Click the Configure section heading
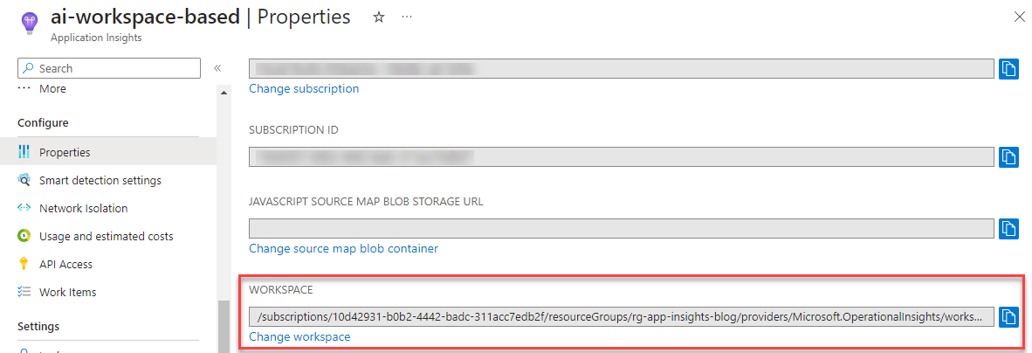Viewport: 1032px width, 353px height. point(43,123)
